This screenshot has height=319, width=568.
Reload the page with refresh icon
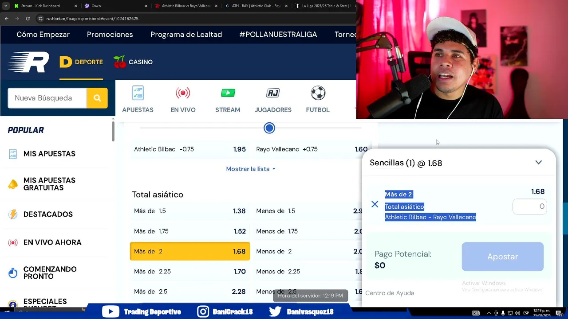(x=28, y=19)
